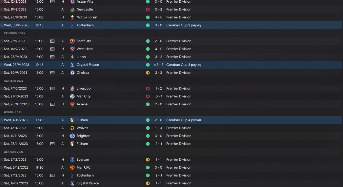Open the 4 - 0 West Ham match result
This screenshot has height=187, width=343.
click(159, 49)
